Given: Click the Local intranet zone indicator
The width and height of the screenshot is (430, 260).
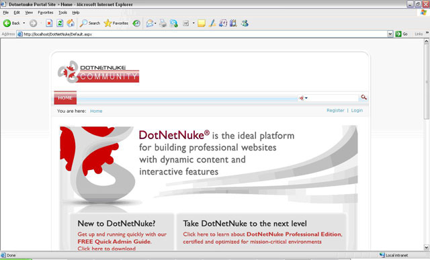Looking at the screenshot, I should pos(394,255).
